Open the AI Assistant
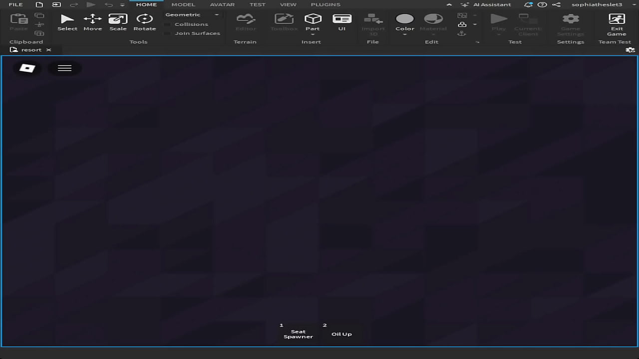This screenshot has height=359, width=639. point(486,4)
